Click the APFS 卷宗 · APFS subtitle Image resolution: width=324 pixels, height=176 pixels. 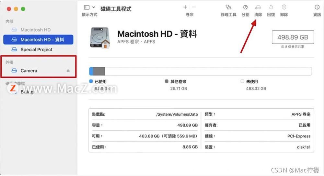click(x=136, y=42)
